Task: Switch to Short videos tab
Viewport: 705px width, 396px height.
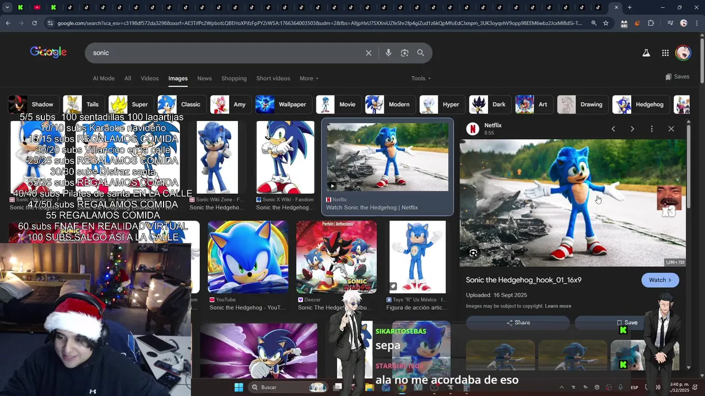Action: click(x=273, y=78)
